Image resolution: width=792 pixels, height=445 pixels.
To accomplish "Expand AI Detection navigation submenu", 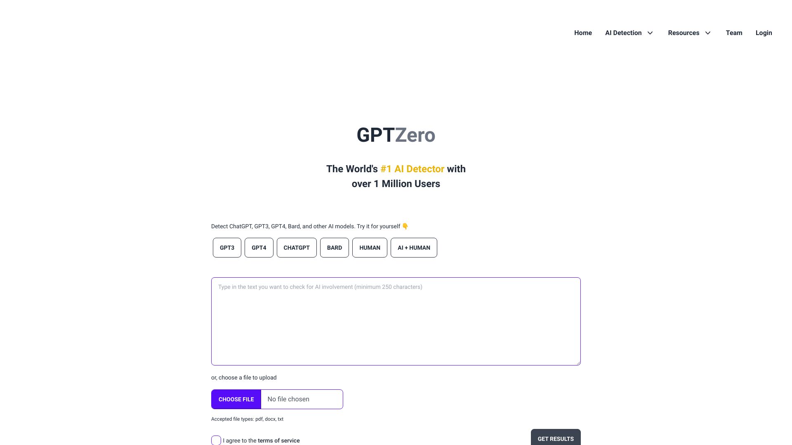I will [x=650, y=33].
